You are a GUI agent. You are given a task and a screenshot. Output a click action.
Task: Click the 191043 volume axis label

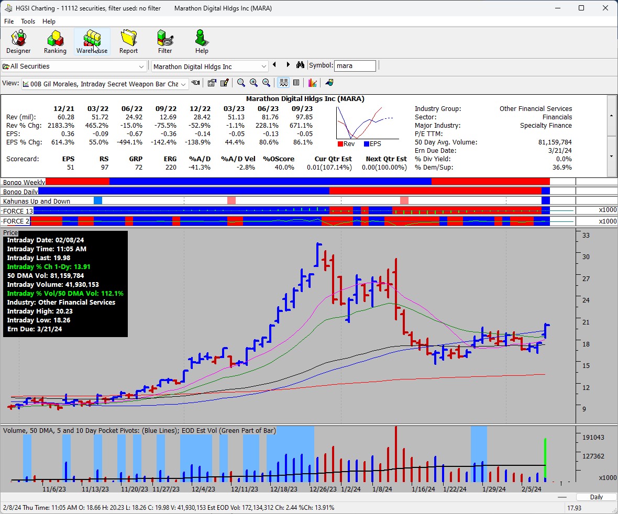coord(593,437)
